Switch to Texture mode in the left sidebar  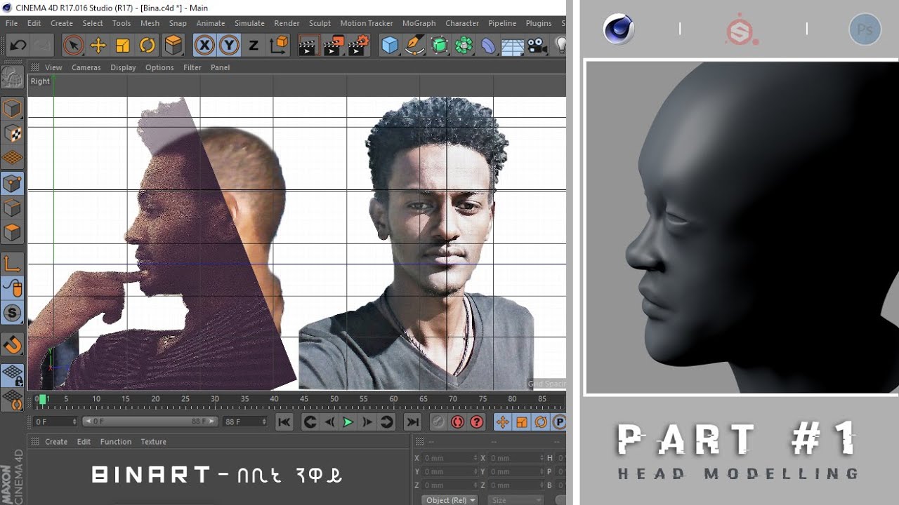(12, 133)
